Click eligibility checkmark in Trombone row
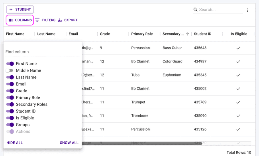This screenshot has width=259, height=156. point(238,115)
